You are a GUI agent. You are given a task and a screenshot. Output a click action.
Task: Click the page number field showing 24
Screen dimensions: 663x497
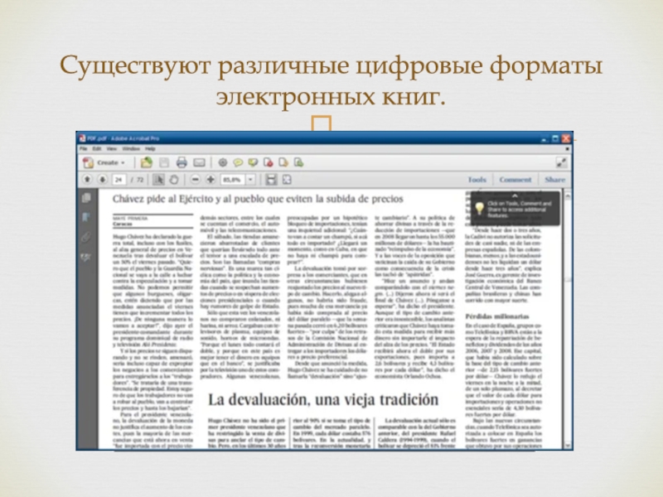tap(119, 180)
